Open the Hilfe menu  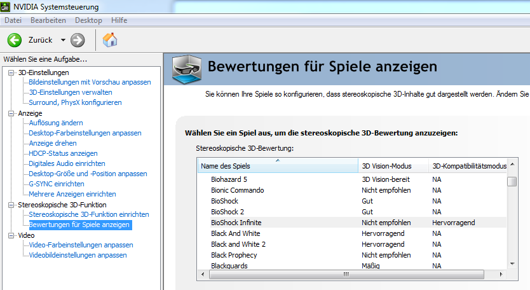pos(119,20)
